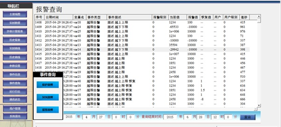Select alarm row number 1411
Viewport: 281px width, 127px height.
142,36
